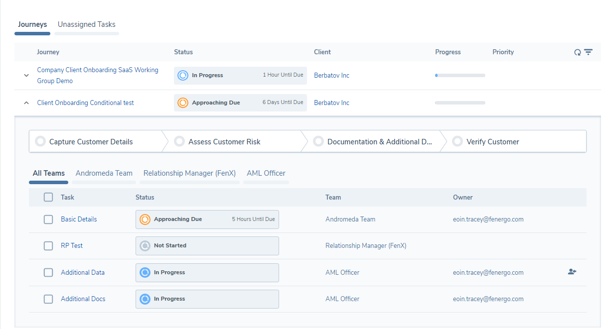Toggle the select-all checkbox in Task header
Image resolution: width=602 pixels, height=329 pixels.
pyautogui.click(x=48, y=197)
